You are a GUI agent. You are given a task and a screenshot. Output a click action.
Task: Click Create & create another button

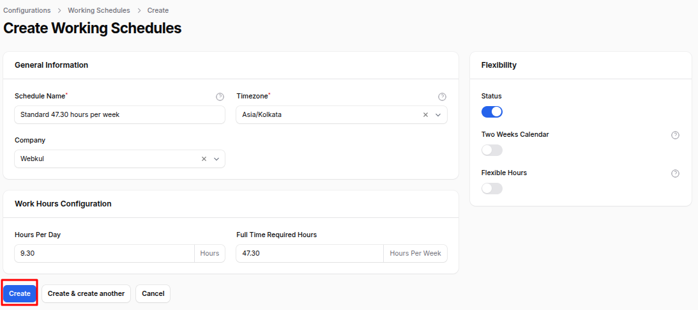pyautogui.click(x=86, y=293)
